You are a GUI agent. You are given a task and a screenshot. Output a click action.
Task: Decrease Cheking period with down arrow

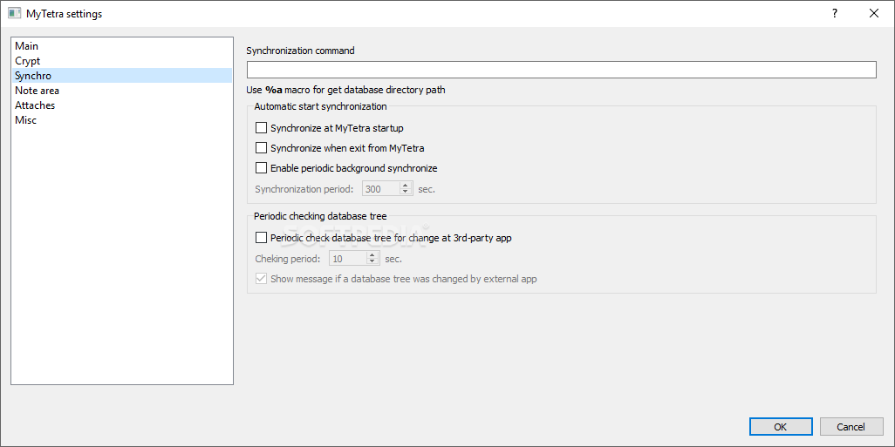(x=372, y=261)
